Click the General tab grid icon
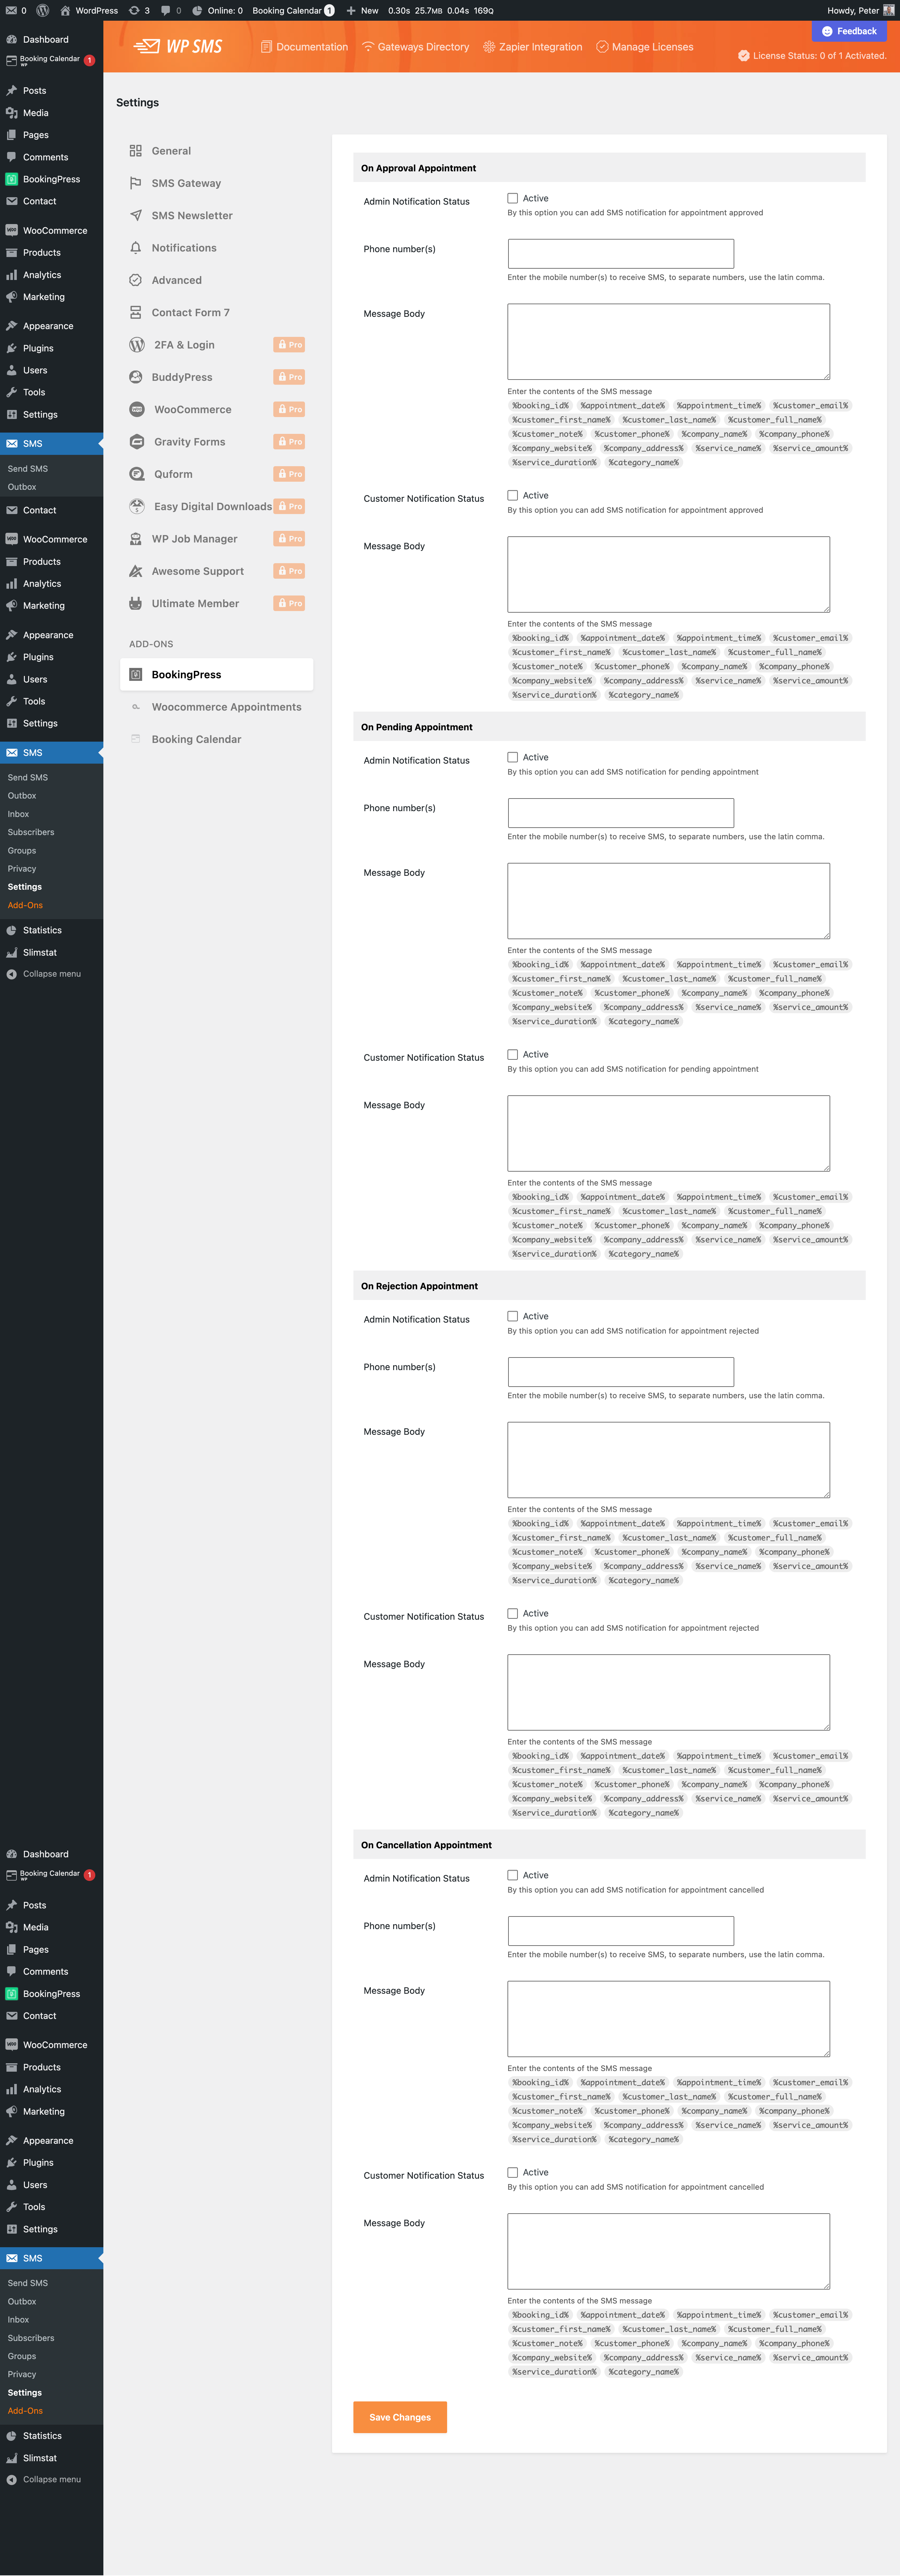Viewport: 900px width, 2576px height. (136, 151)
